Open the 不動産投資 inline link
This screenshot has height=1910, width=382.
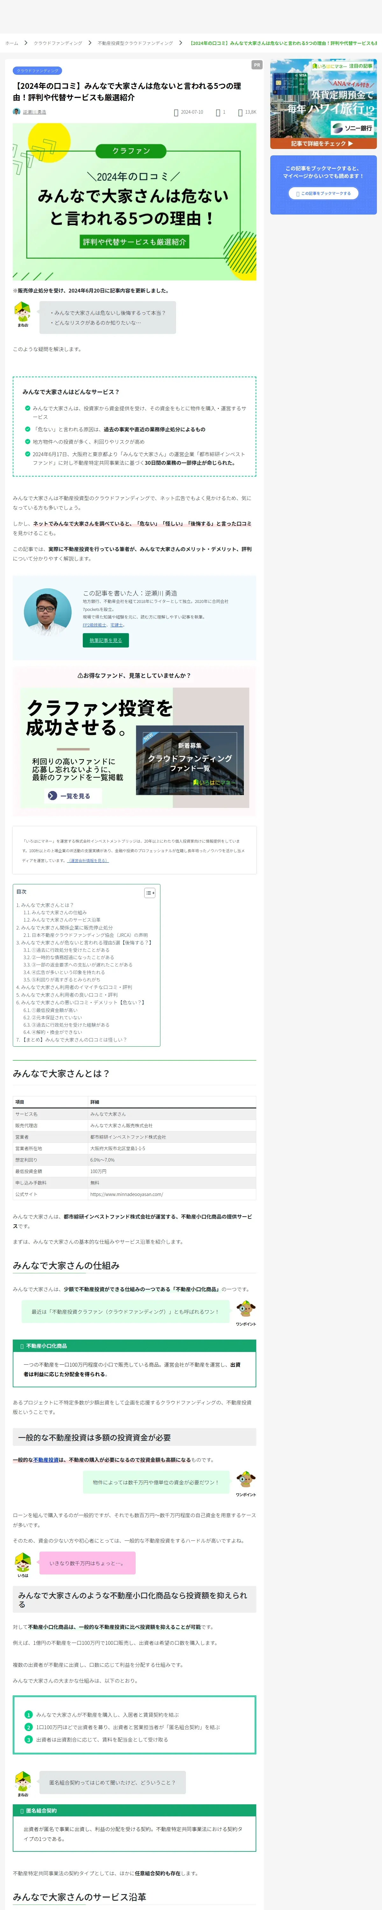(x=46, y=1459)
